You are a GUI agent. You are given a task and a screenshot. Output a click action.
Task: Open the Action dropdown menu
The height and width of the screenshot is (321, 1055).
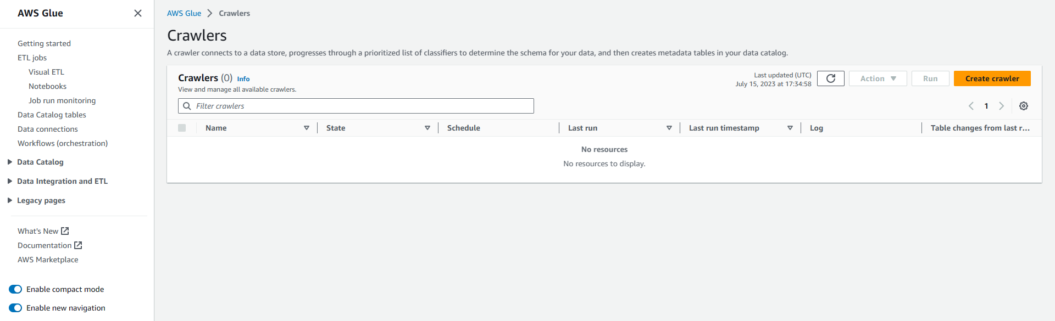click(x=878, y=78)
